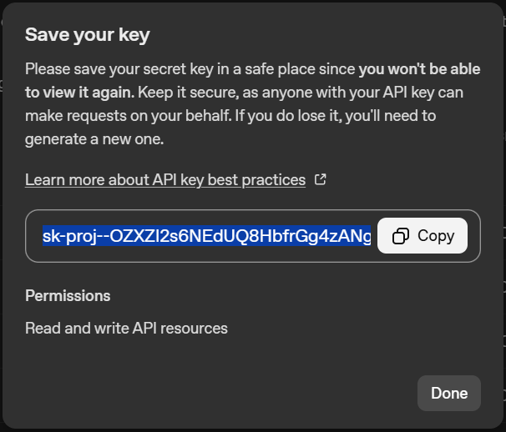
Task: Click the Done button
Action: (448, 393)
